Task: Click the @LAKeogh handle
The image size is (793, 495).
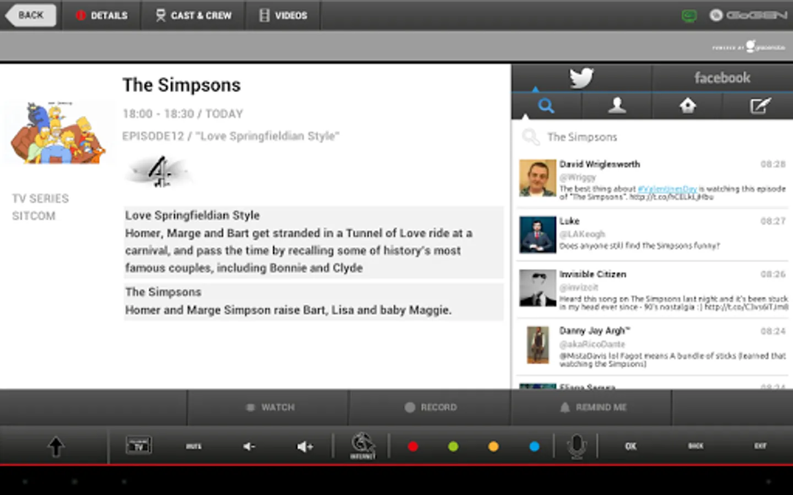Action: pyautogui.click(x=582, y=234)
